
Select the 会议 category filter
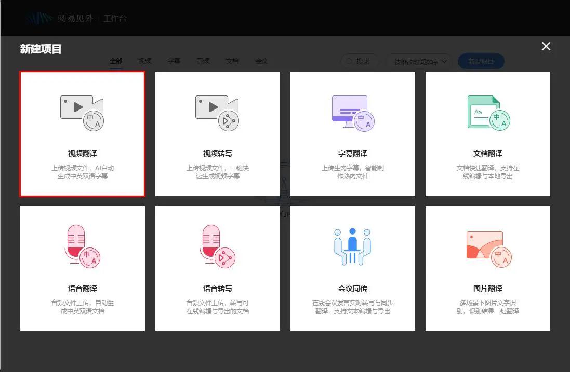coord(261,61)
